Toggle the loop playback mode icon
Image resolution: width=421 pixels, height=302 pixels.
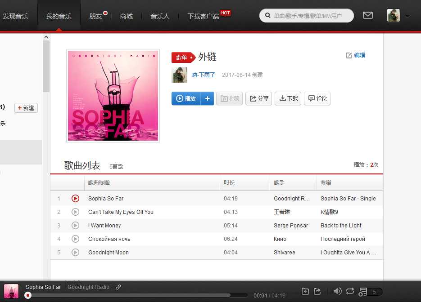pos(350,291)
